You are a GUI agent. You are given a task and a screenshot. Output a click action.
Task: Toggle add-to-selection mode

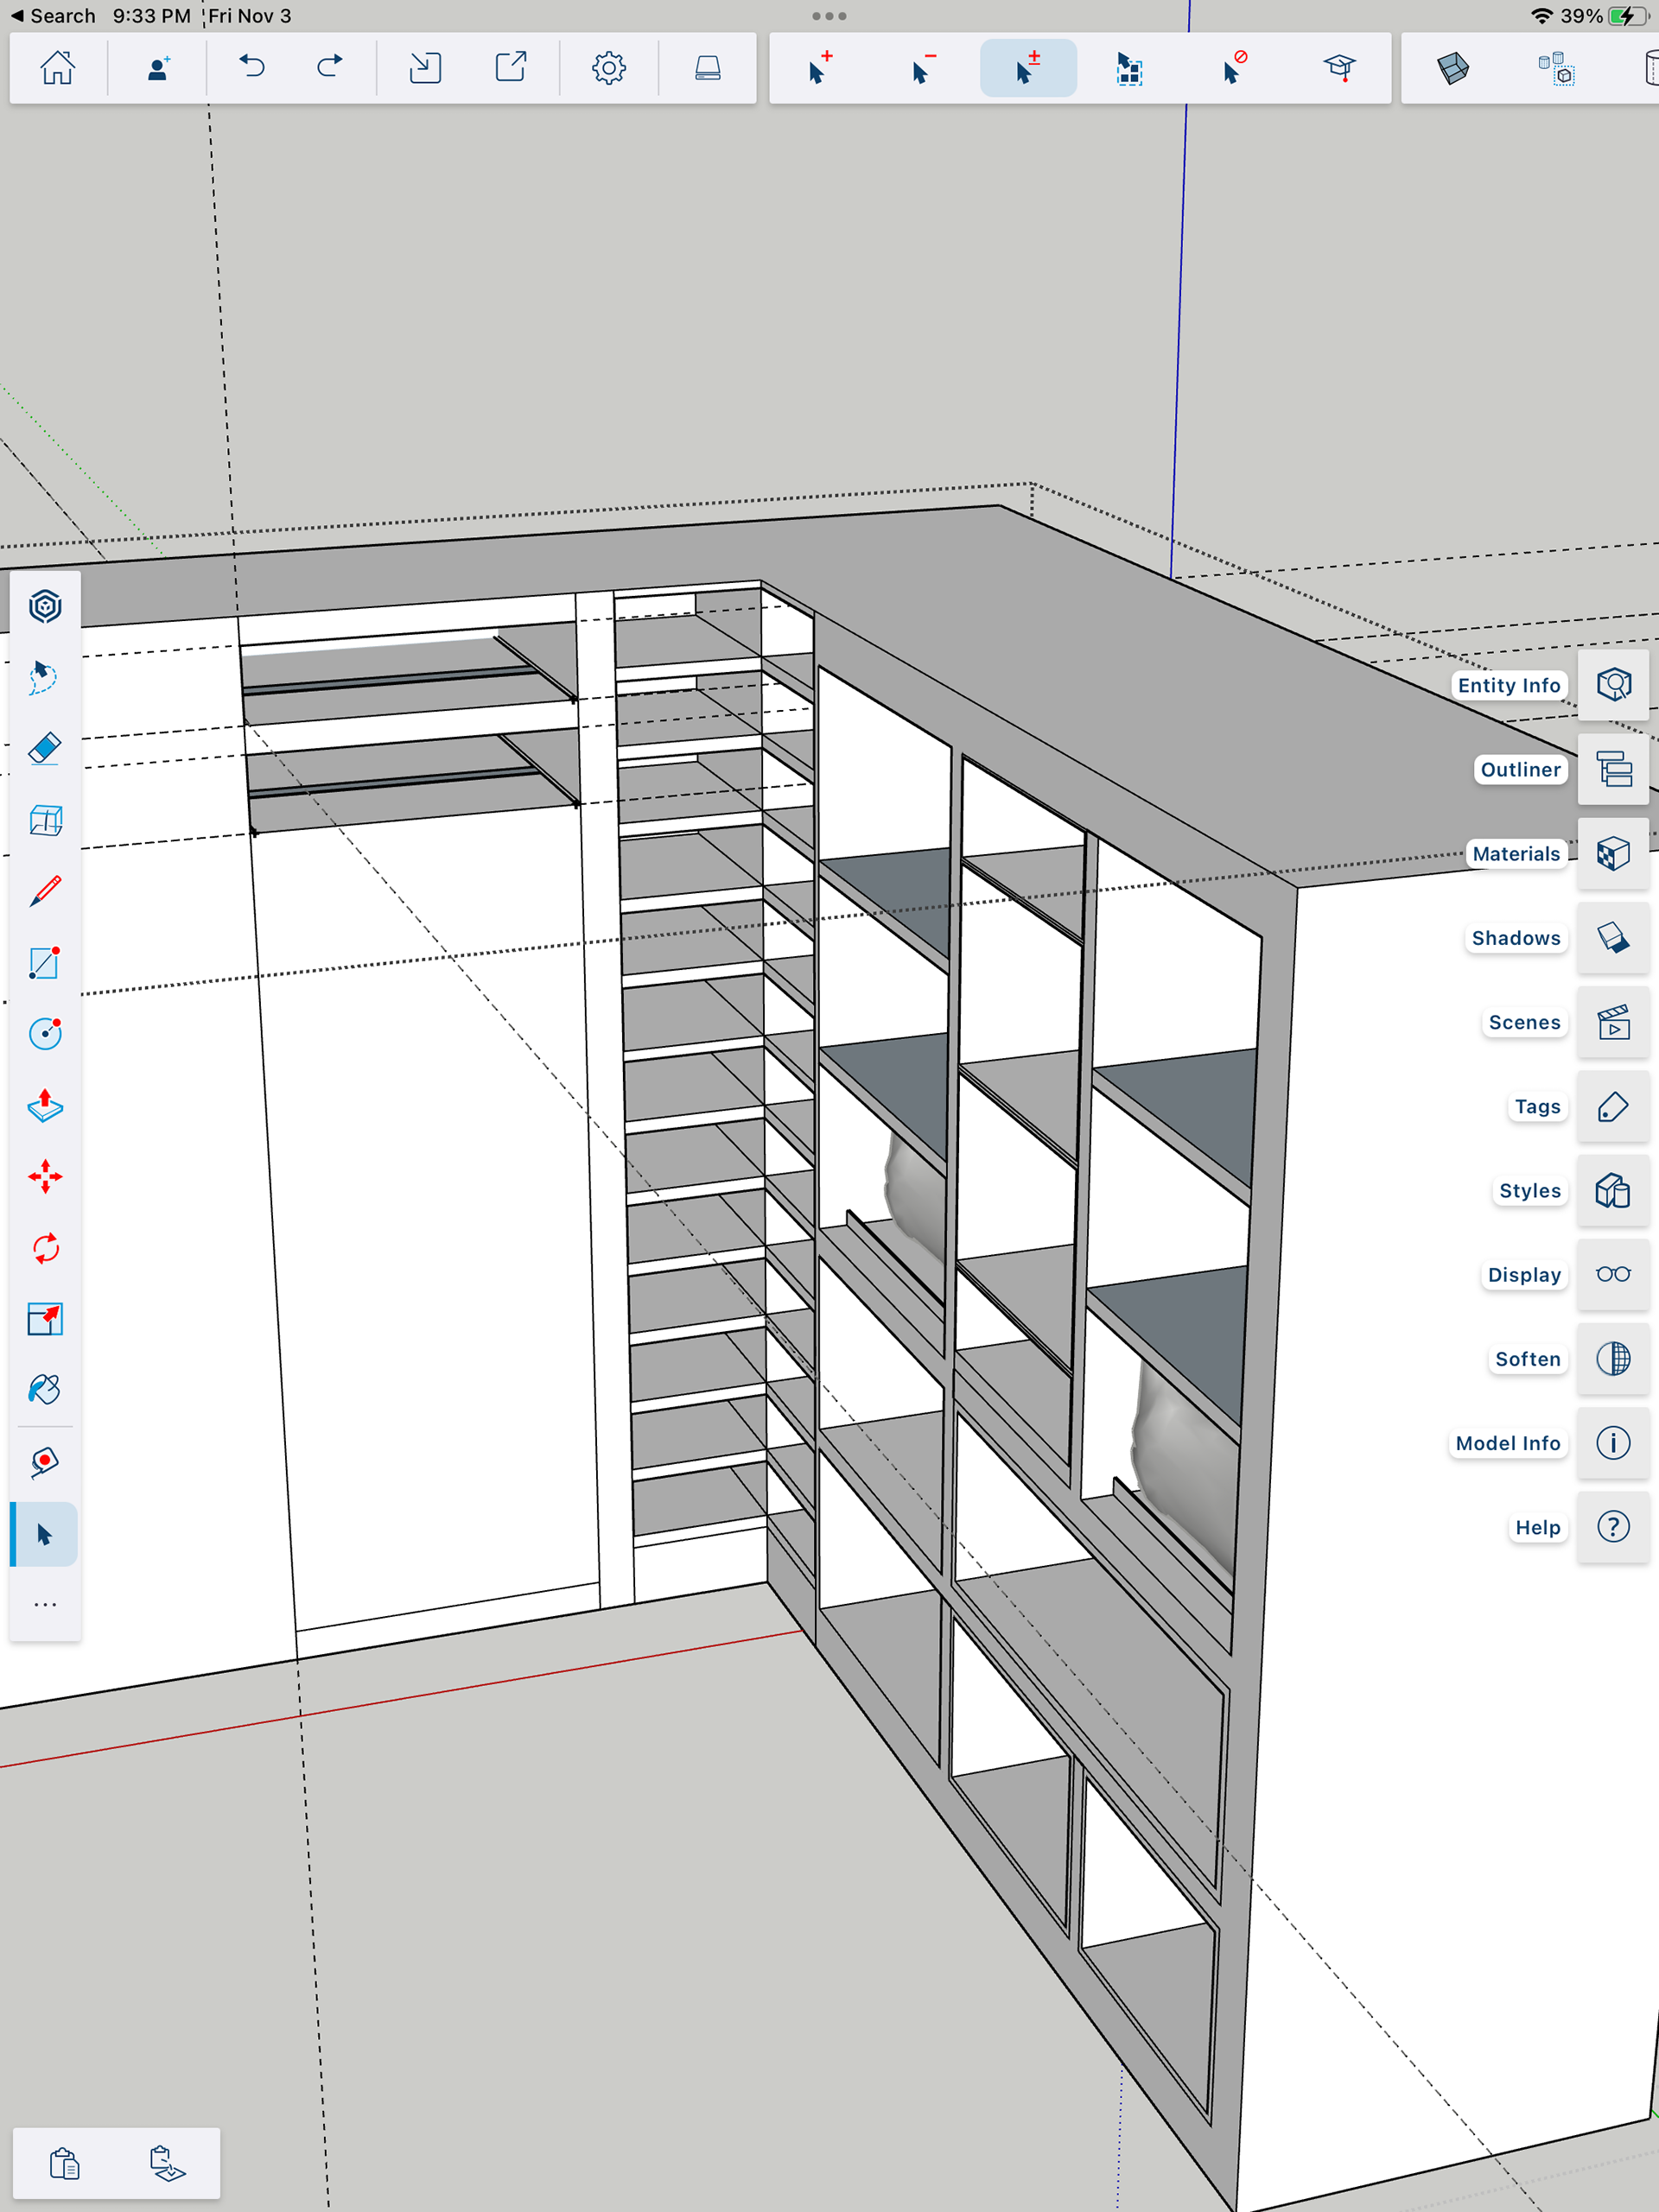tap(819, 68)
